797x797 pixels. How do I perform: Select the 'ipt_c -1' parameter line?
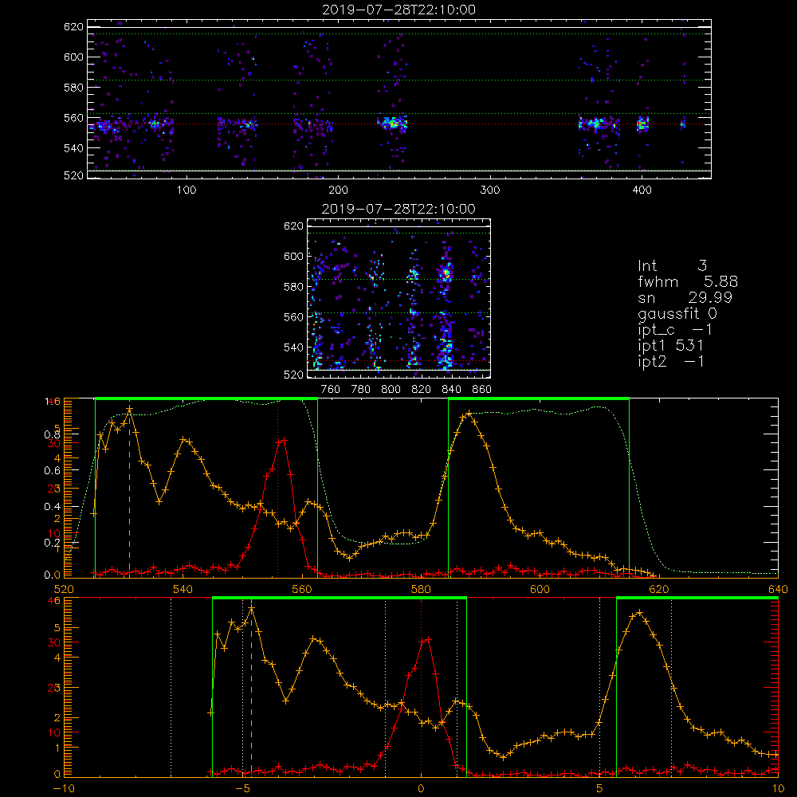(x=675, y=330)
